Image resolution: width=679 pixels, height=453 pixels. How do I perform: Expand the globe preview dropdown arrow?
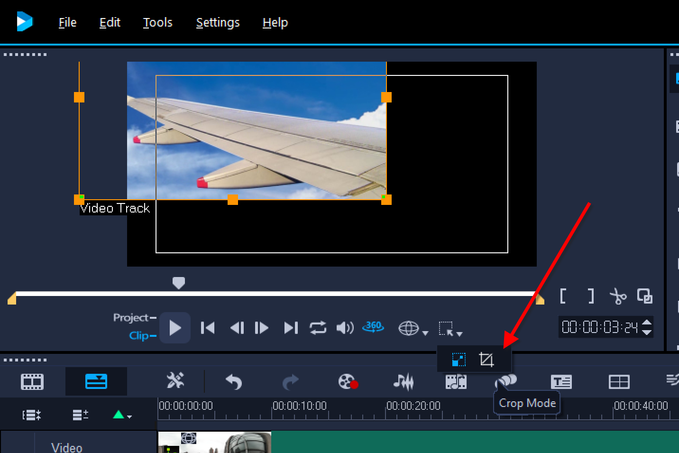425,333
